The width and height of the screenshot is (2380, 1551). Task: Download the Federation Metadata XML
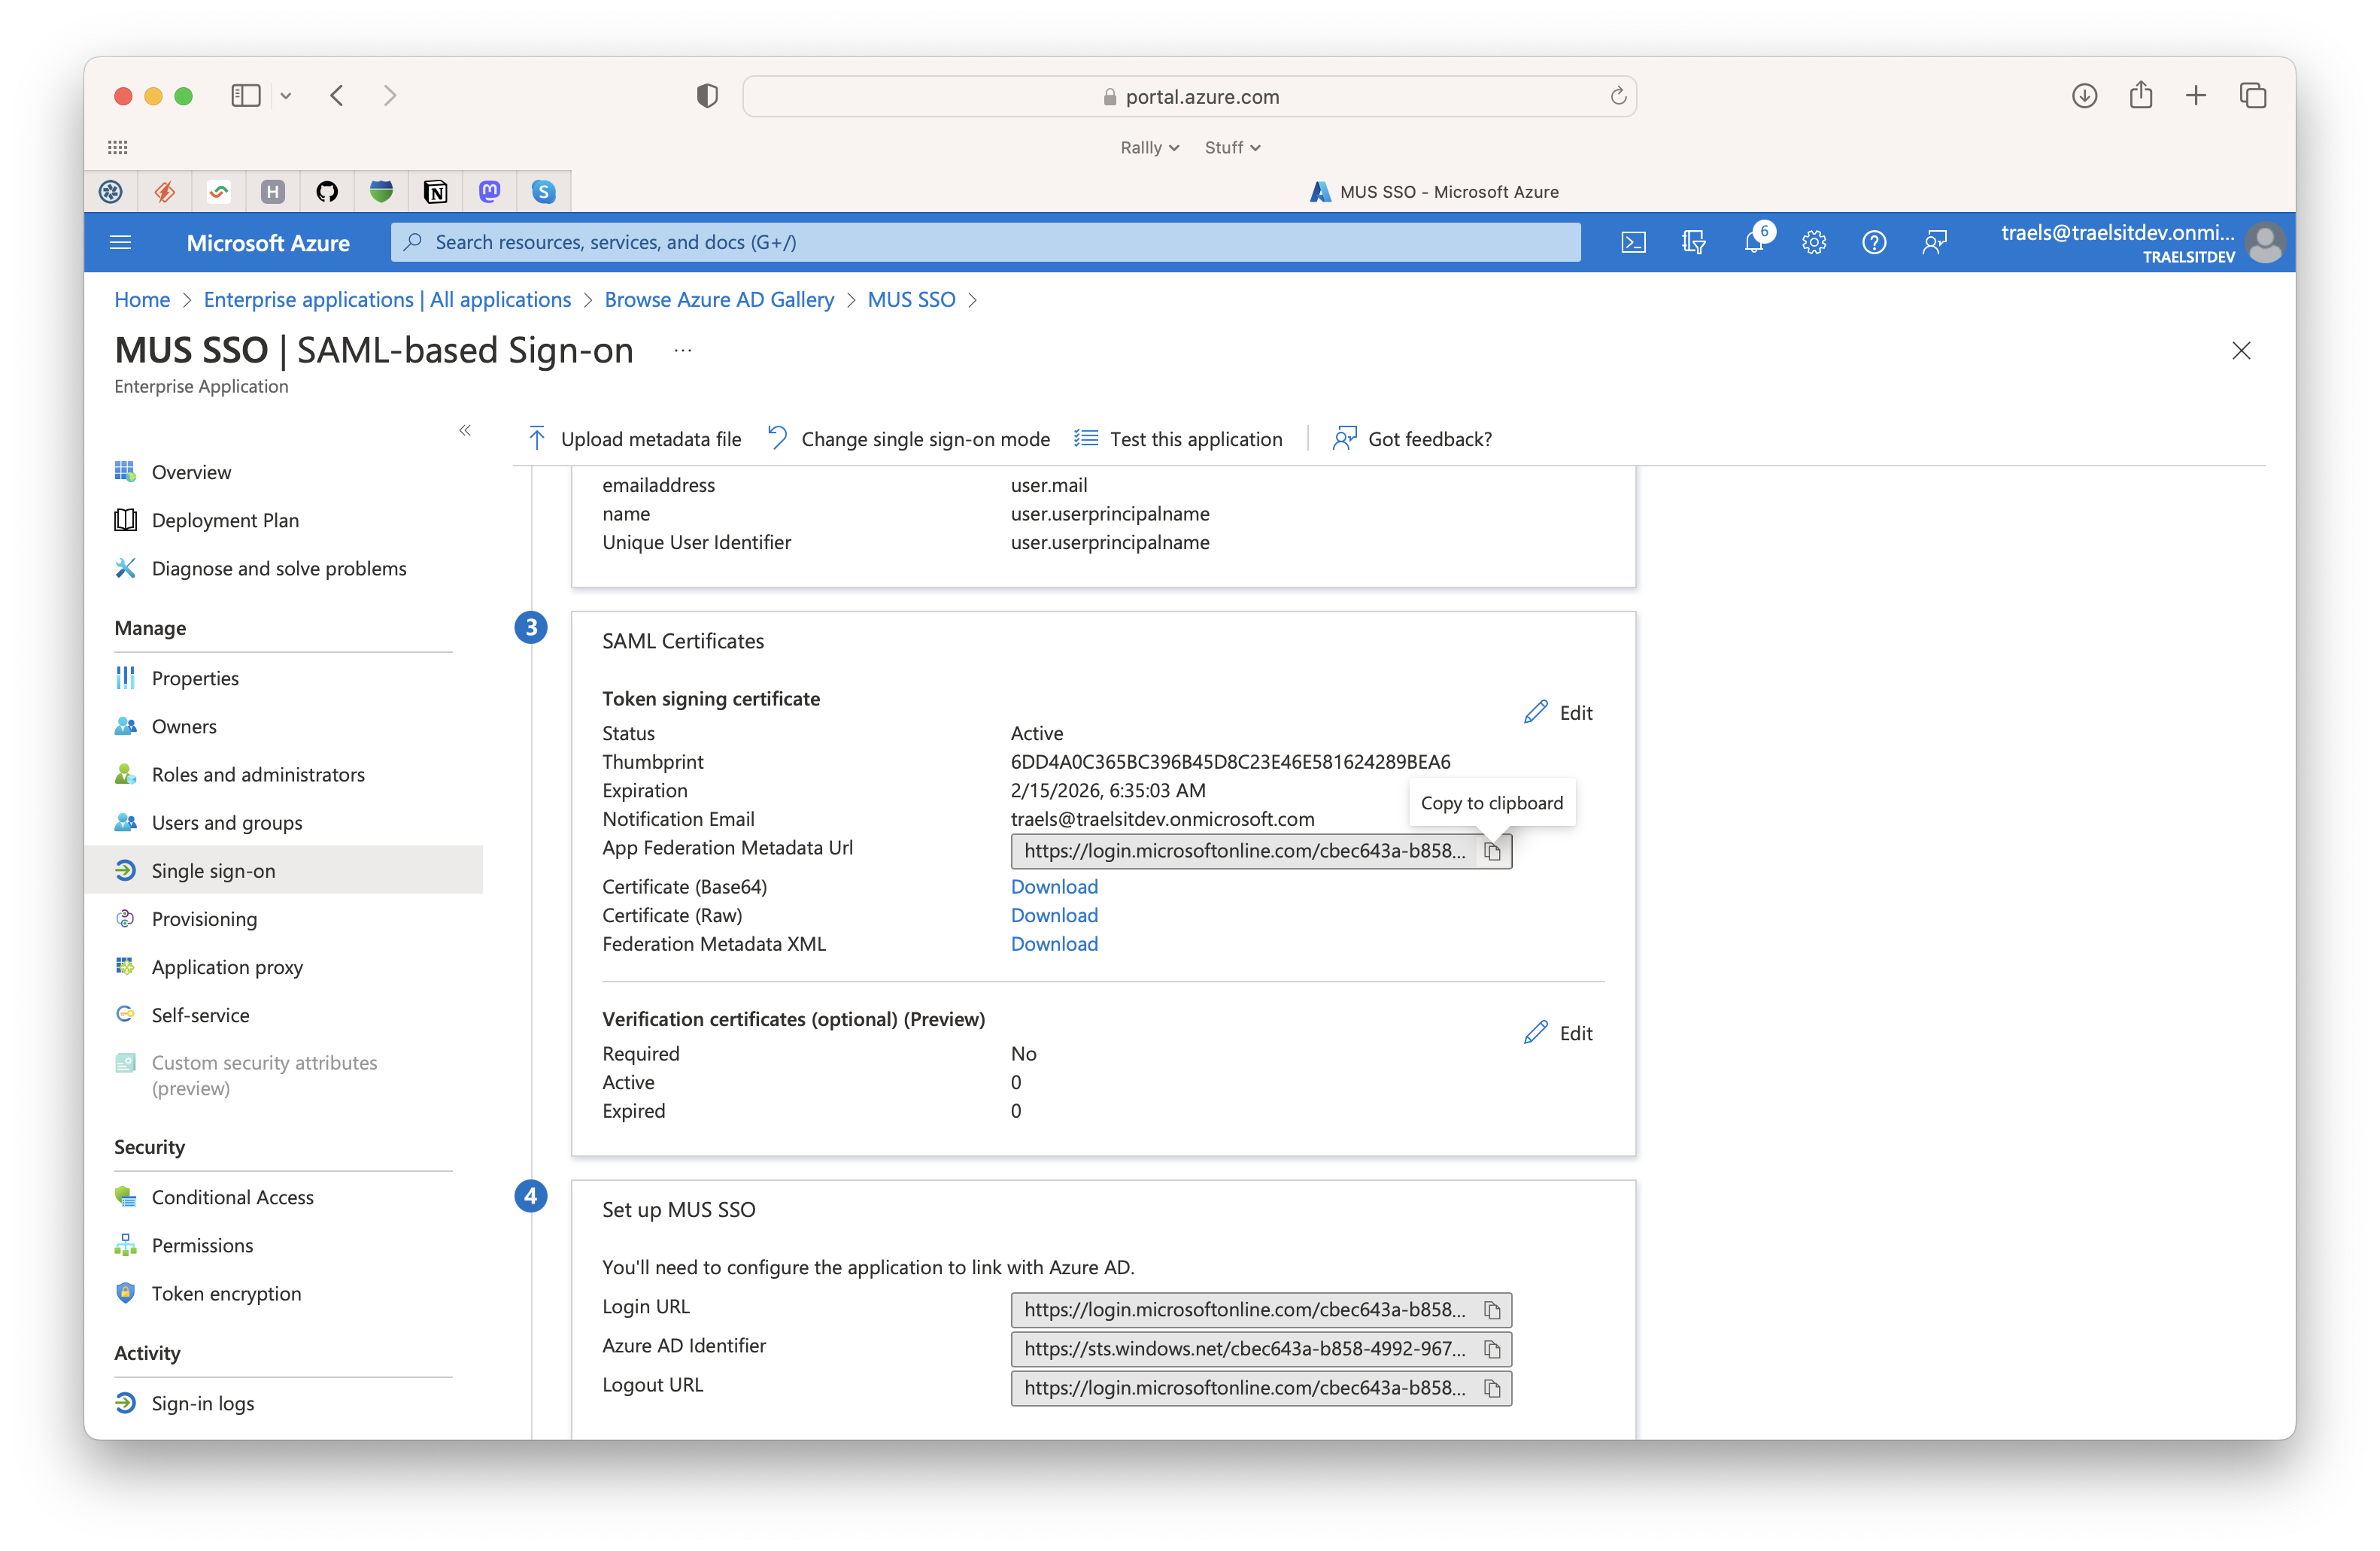[1054, 944]
